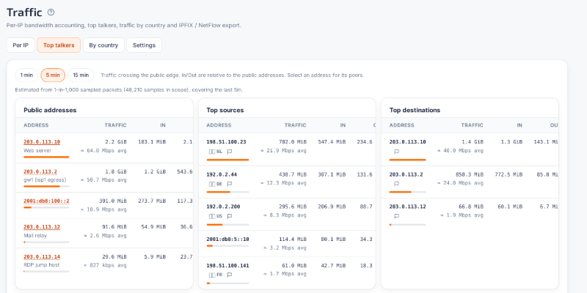The height and width of the screenshot is (293, 587).
Task: Choose the 15 min time window
Action: (x=81, y=75)
